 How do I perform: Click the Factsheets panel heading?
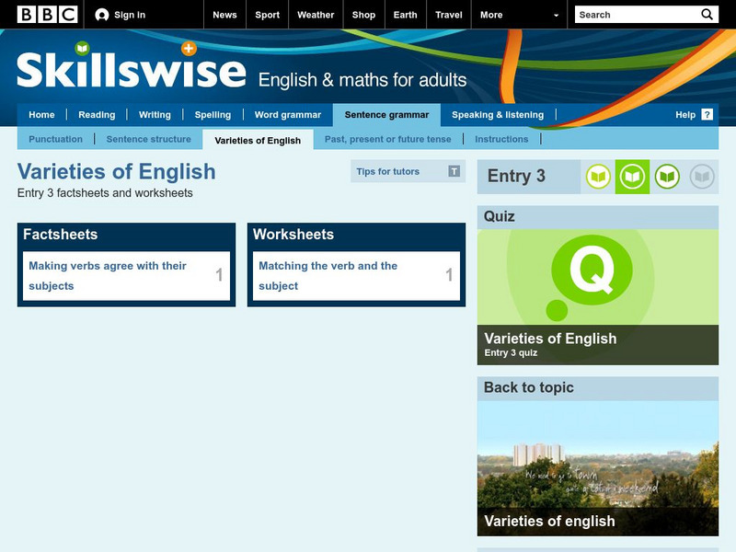[x=60, y=235]
